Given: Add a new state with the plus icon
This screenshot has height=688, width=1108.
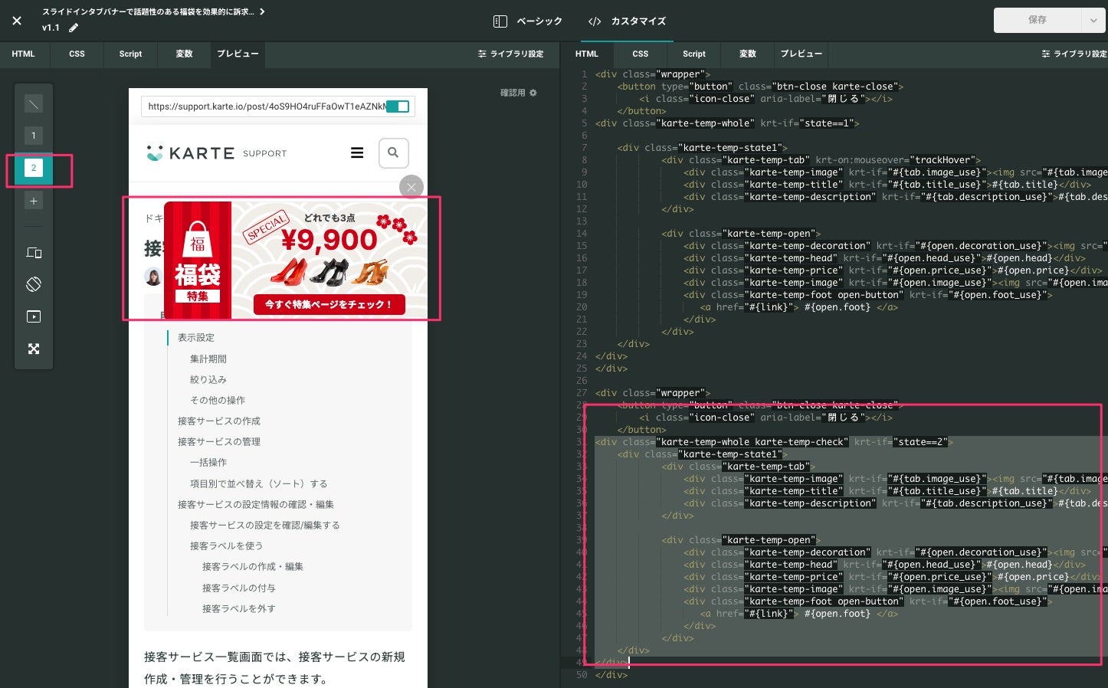Looking at the screenshot, I should (x=34, y=201).
